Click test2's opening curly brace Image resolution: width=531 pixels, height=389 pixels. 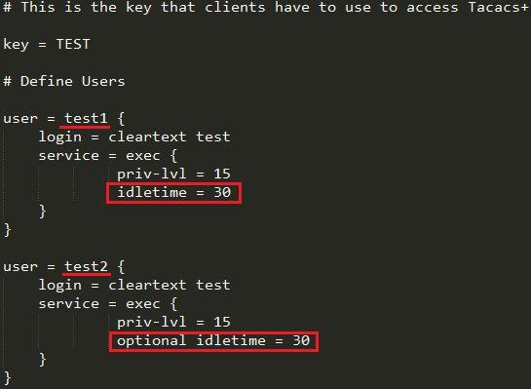(121, 267)
